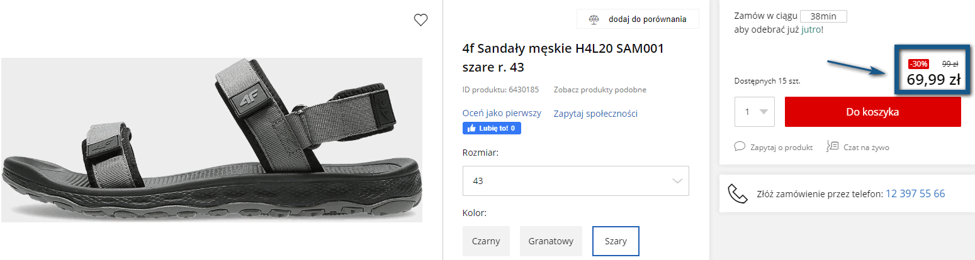
Task: Expand size list using chevron arrow
Action: 677,181
